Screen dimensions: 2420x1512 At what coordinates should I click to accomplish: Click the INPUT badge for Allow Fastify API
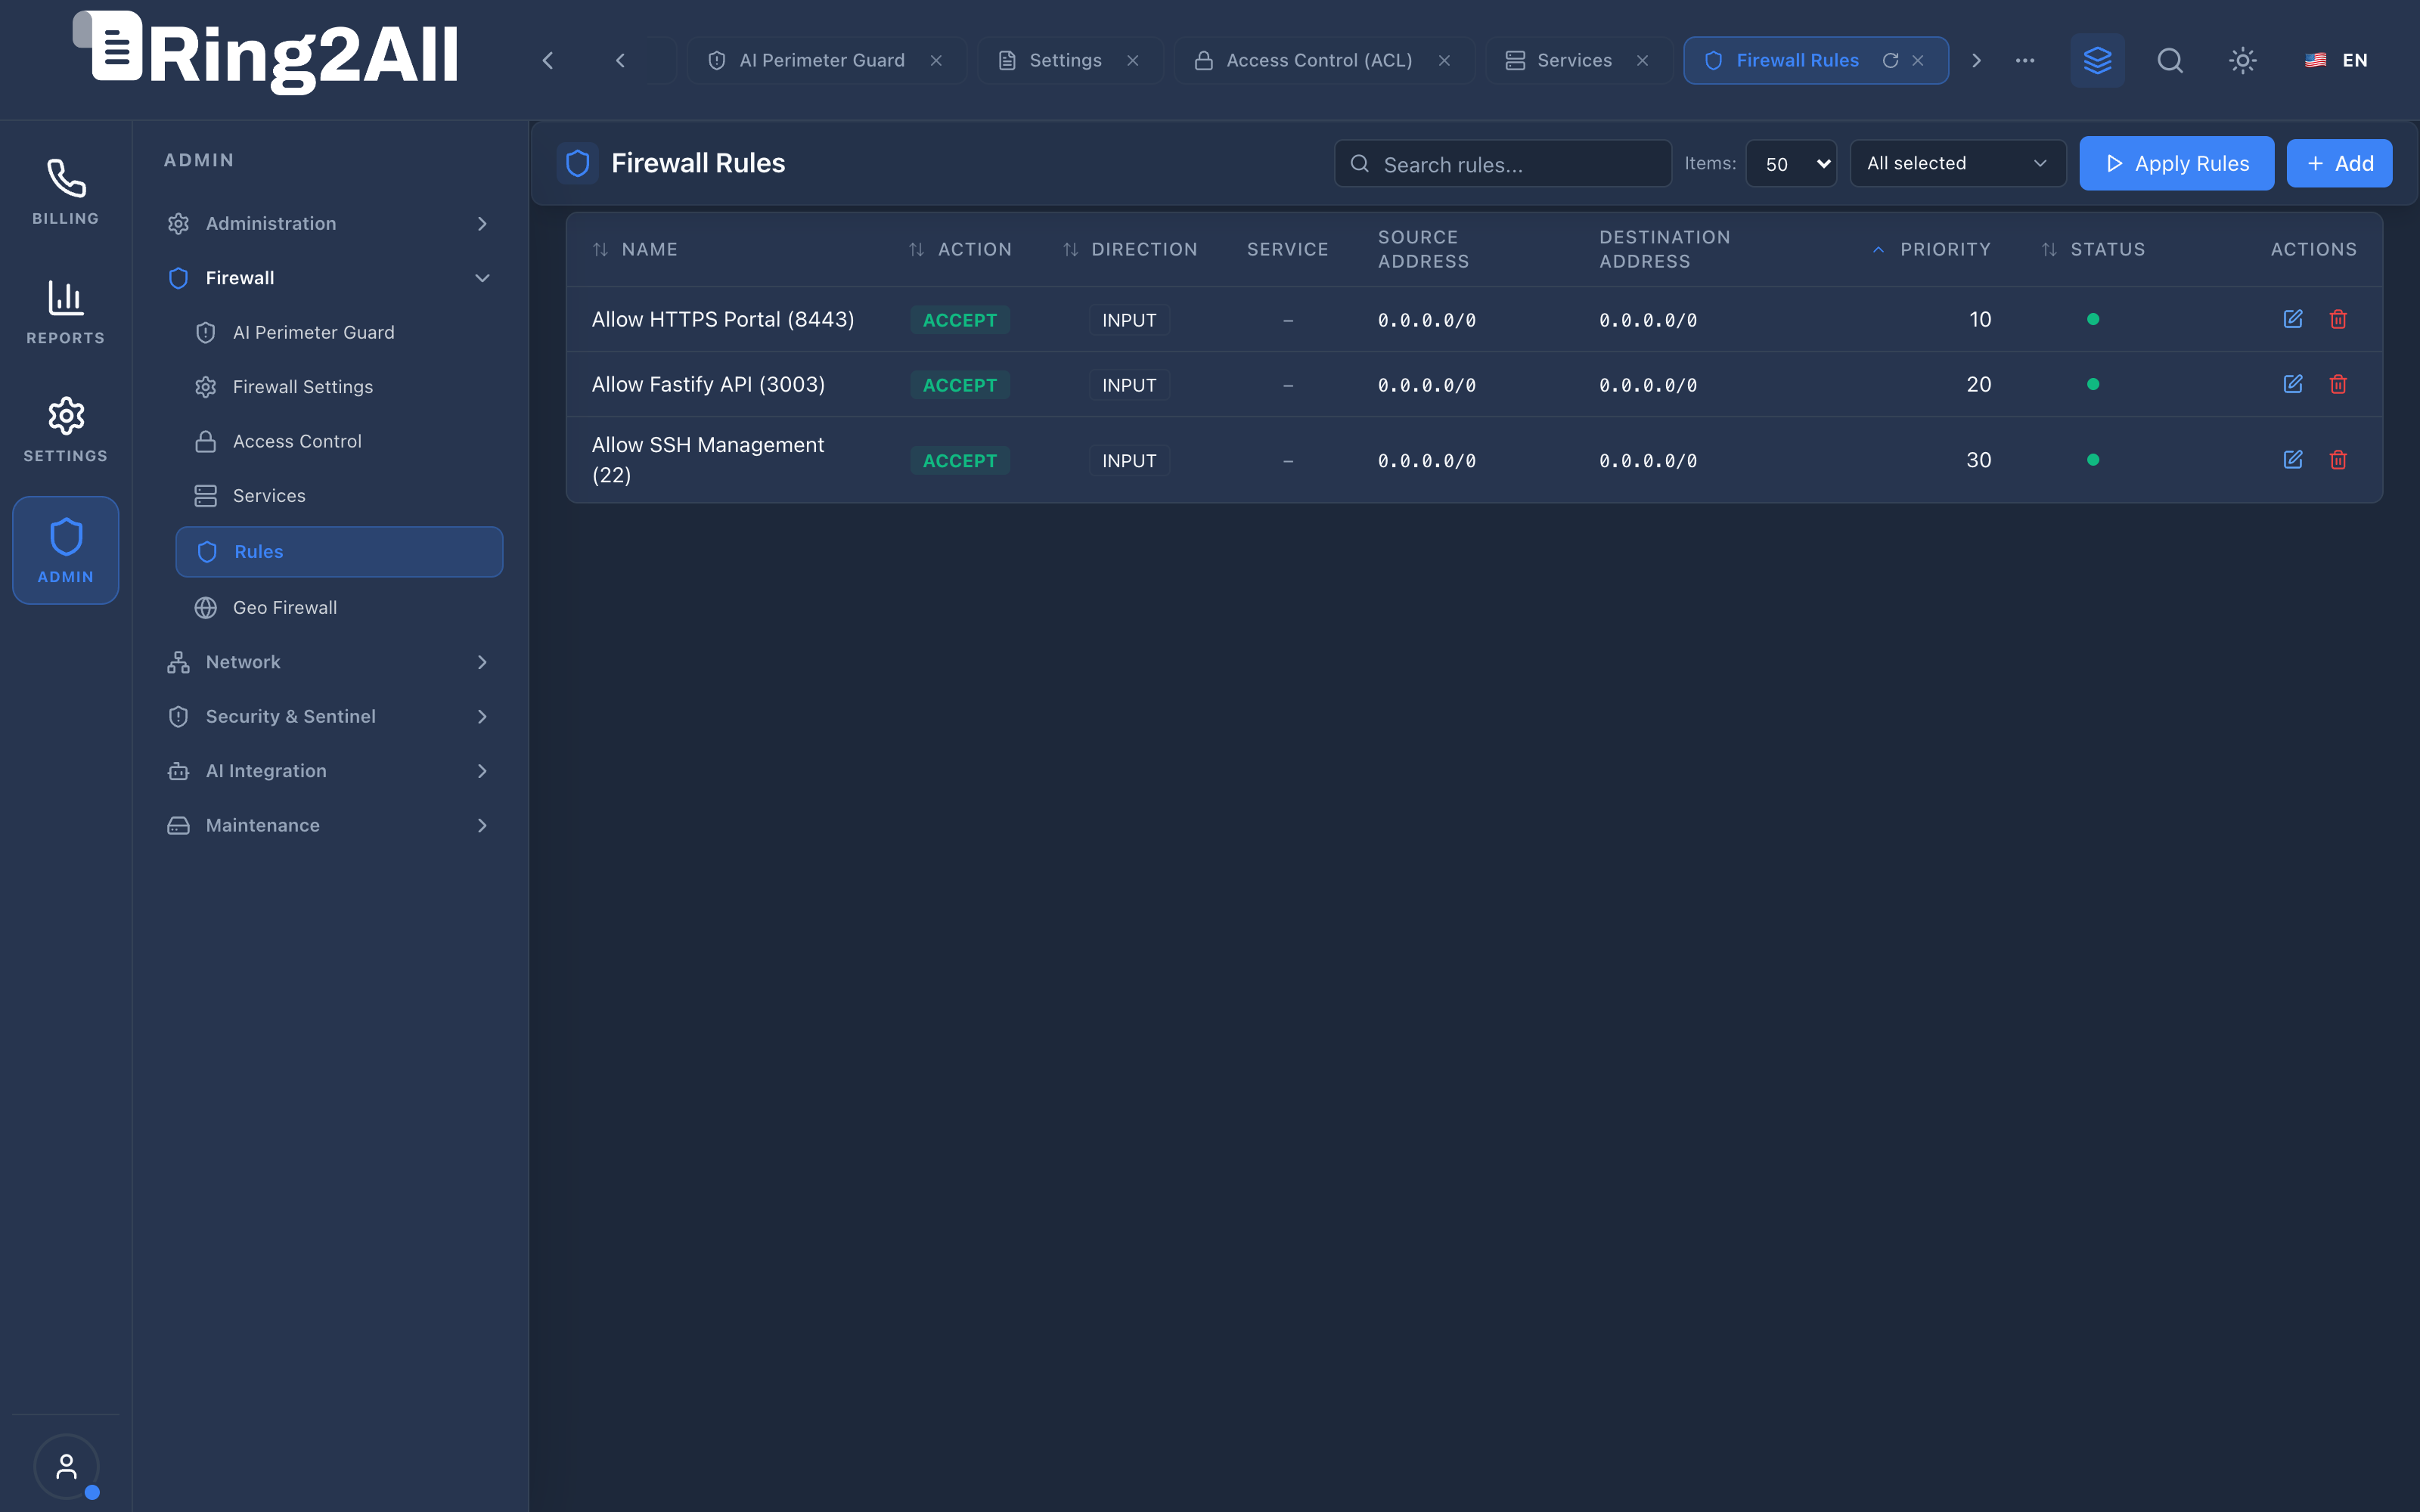[1129, 385]
